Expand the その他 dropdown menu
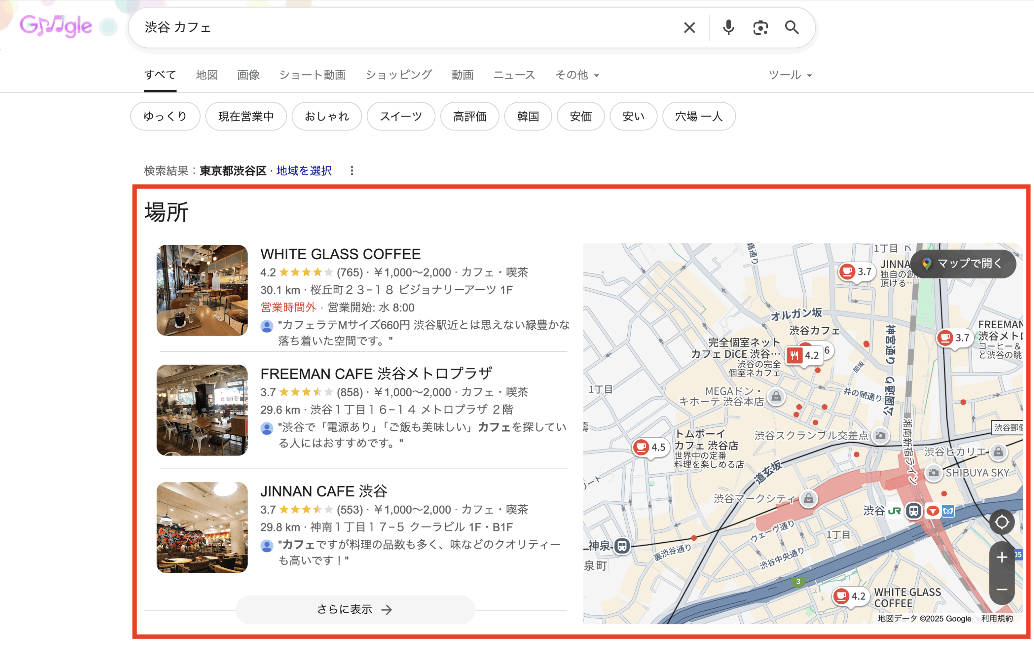The image size is (1034, 649). pyautogui.click(x=576, y=75)
